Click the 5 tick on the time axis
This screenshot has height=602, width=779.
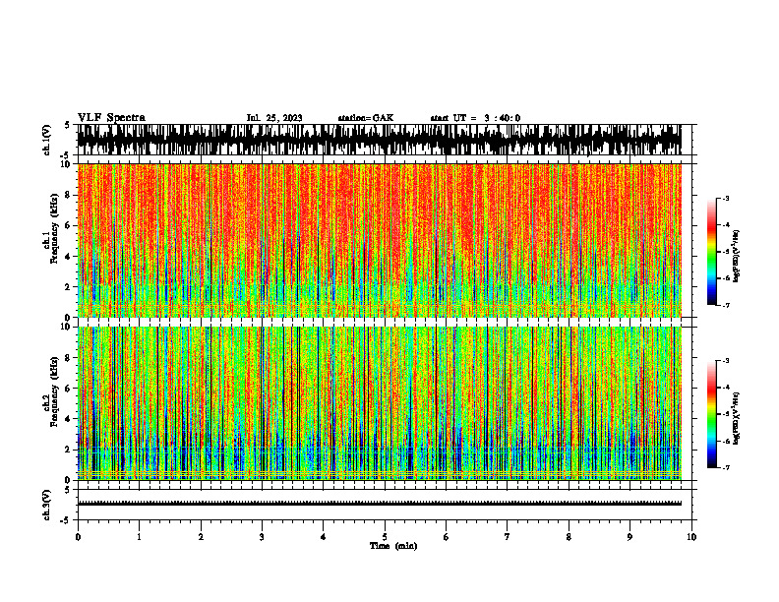385,537
